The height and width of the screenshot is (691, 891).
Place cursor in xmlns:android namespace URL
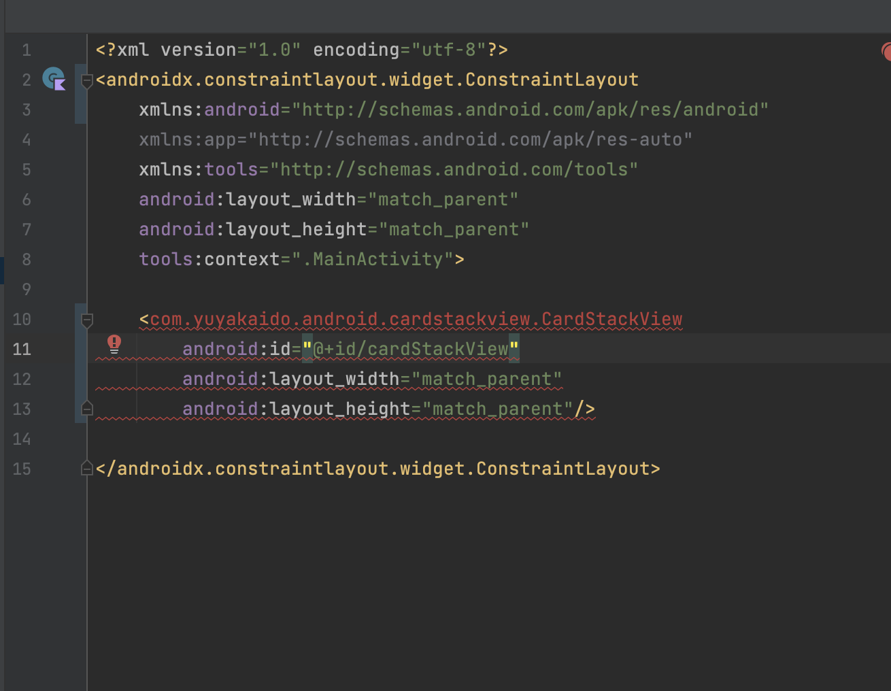pyautogui.click(x=530, y=109)
